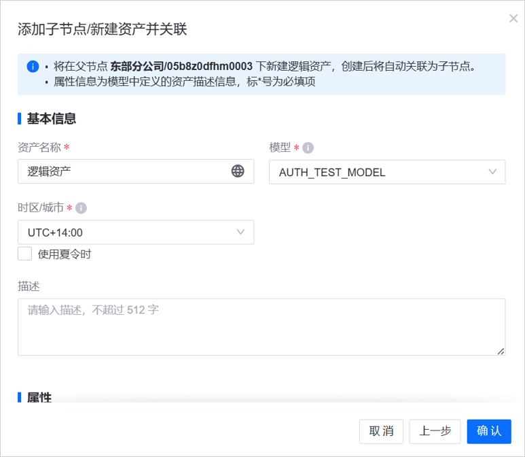Image resolution: width=525 pixels, height=457 pixels.
Task: Click the globe icon in asset name field
Action: [x=238, y=171]
